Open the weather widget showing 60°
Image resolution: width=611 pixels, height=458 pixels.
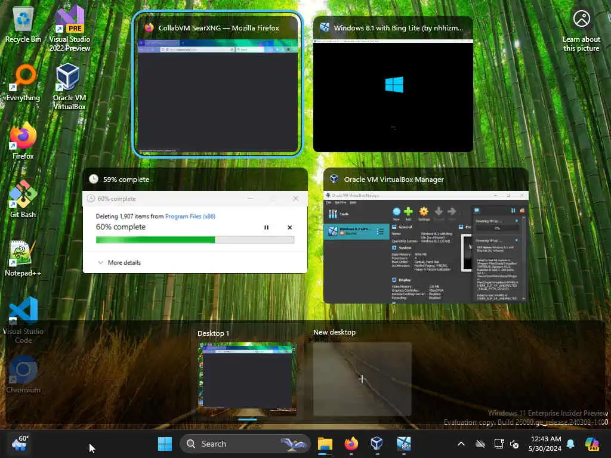coord(20,443)
